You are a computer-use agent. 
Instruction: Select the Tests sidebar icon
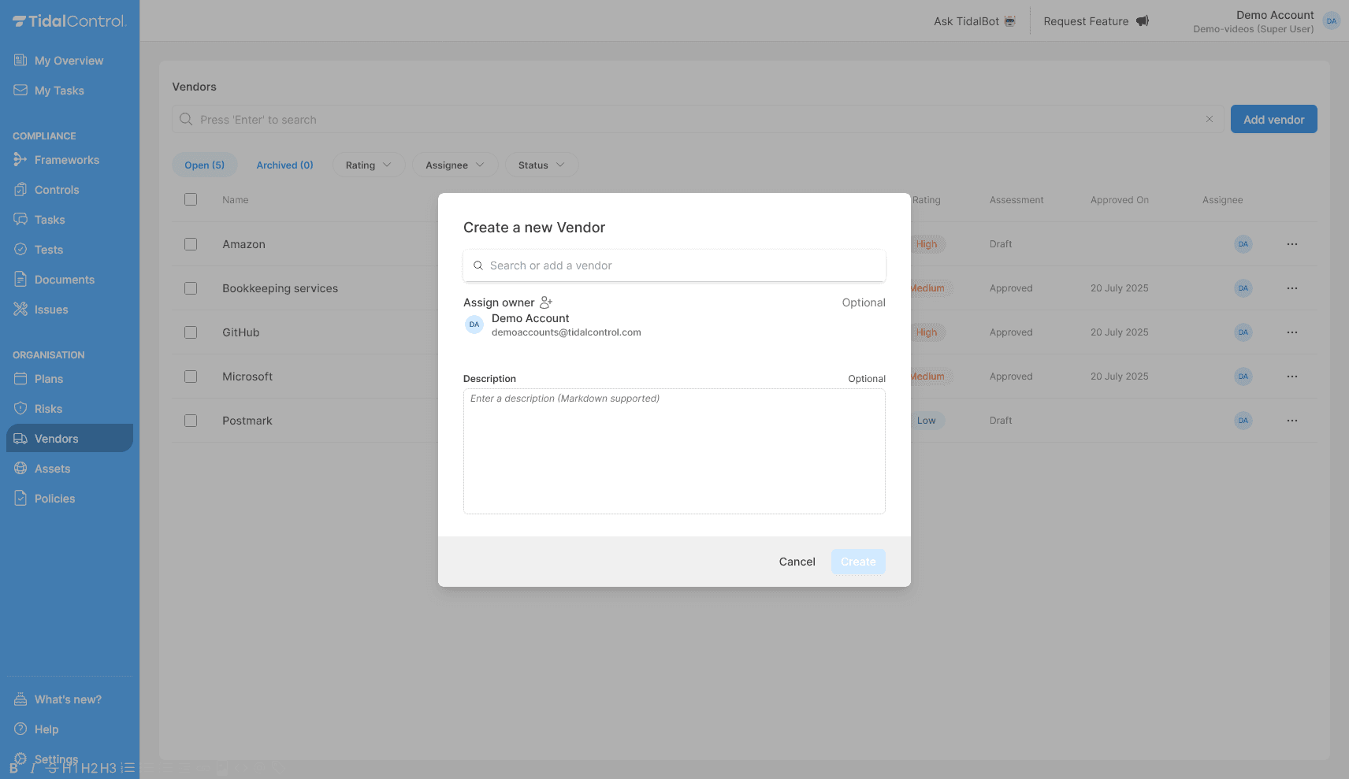pos(21,249)
